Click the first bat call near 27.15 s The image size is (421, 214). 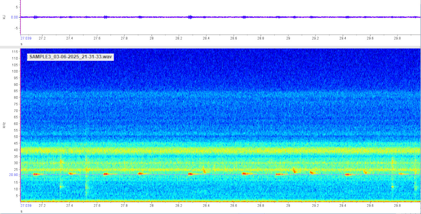click(36, 174)
